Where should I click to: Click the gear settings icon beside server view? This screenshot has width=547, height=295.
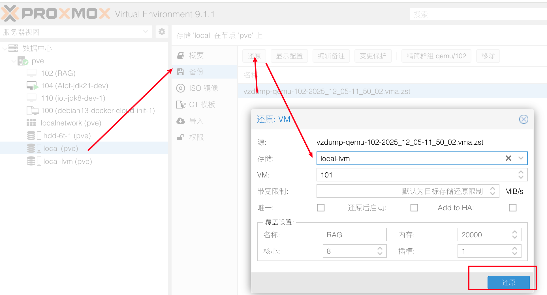point(162,32)
